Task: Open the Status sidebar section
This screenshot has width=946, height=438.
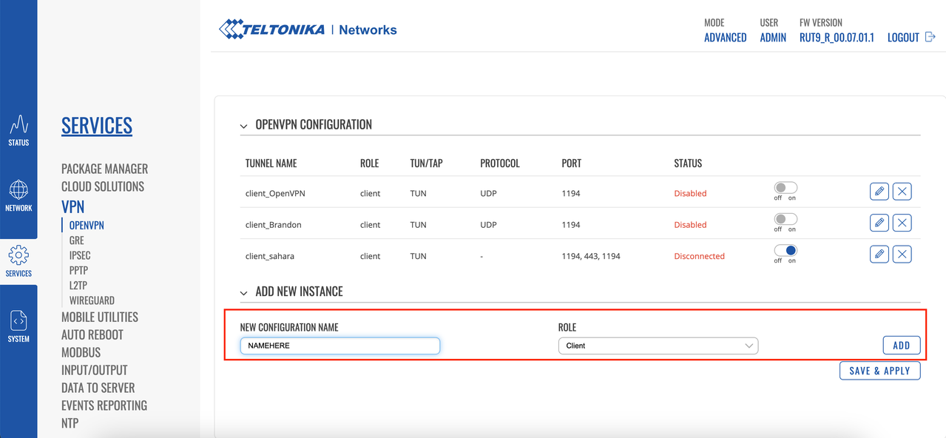Action: [x=18, y=130]
